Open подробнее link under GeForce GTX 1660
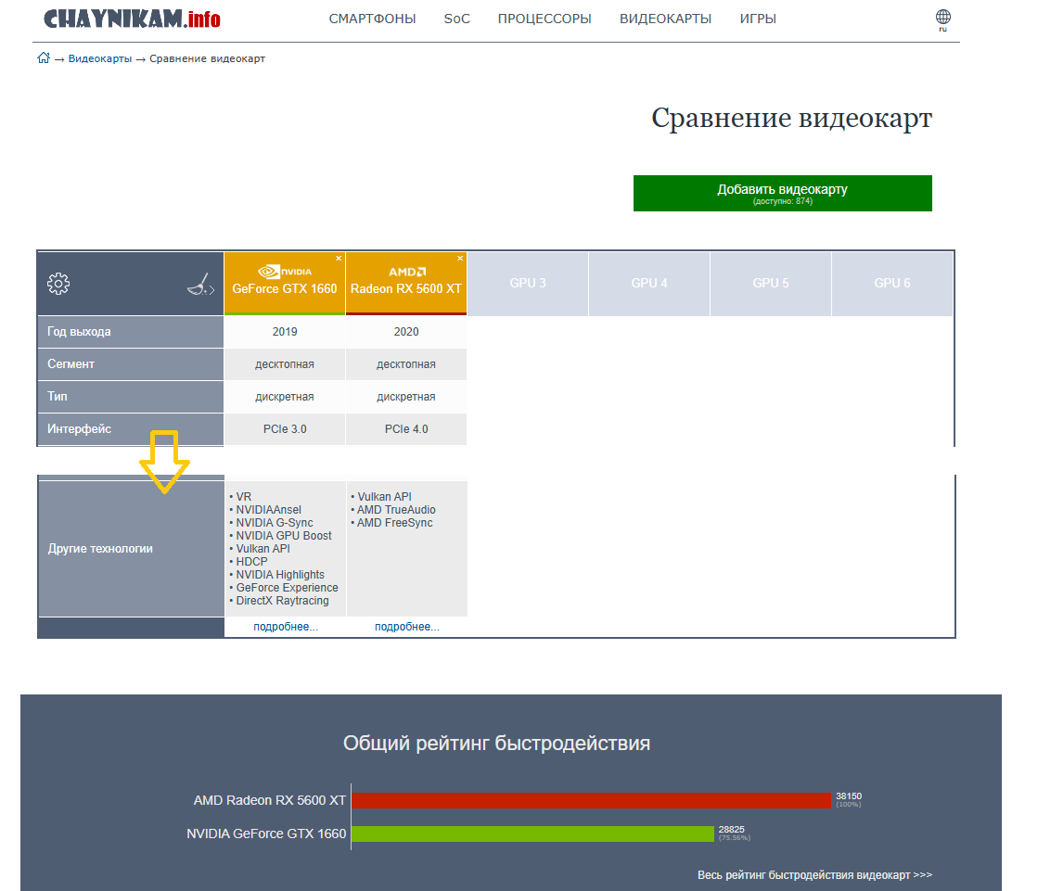 pyautogui.click(x=286, y=627)
